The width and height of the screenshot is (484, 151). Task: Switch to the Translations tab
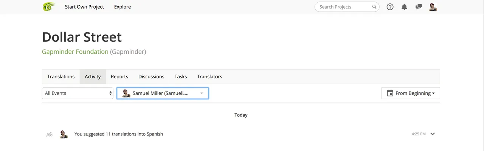tap(61, 77)
